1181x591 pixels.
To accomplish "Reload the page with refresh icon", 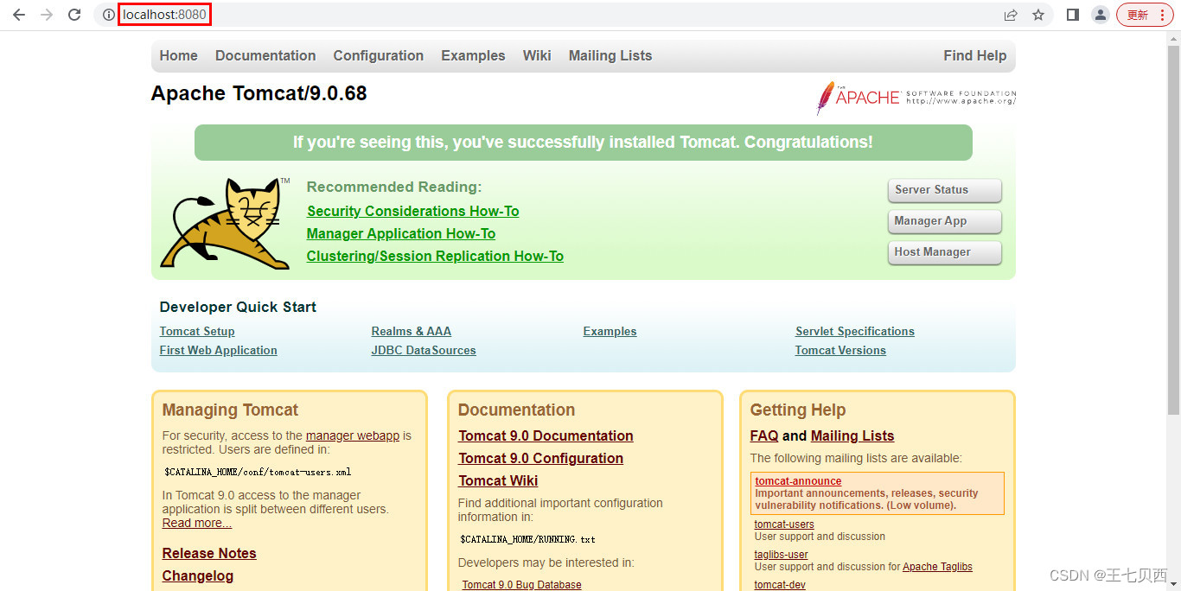I will coord(74,15).
